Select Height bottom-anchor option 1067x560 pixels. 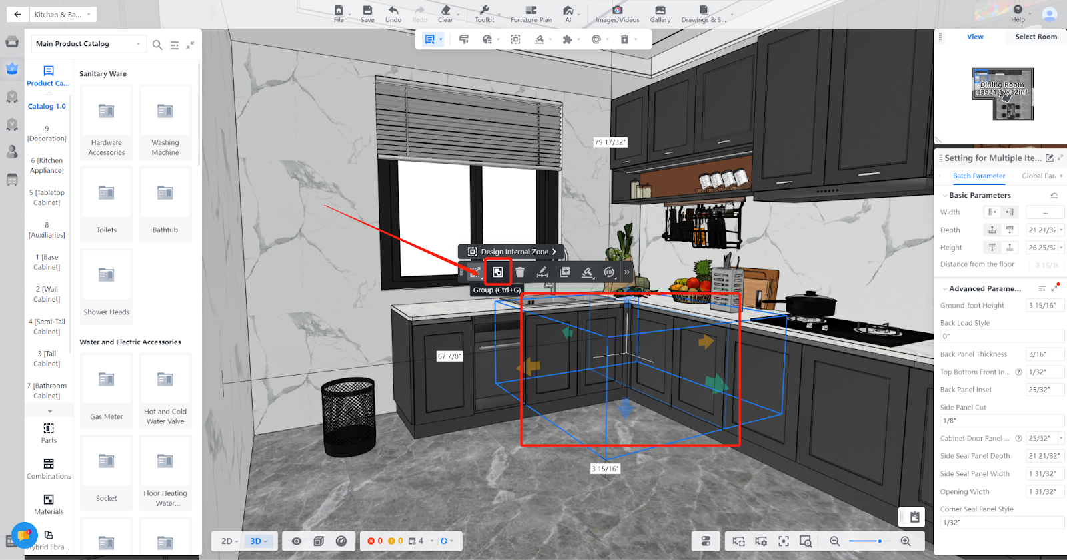coord(1010,248)
